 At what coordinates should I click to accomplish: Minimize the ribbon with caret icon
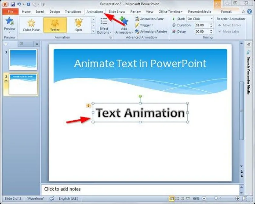pos(243,11)
